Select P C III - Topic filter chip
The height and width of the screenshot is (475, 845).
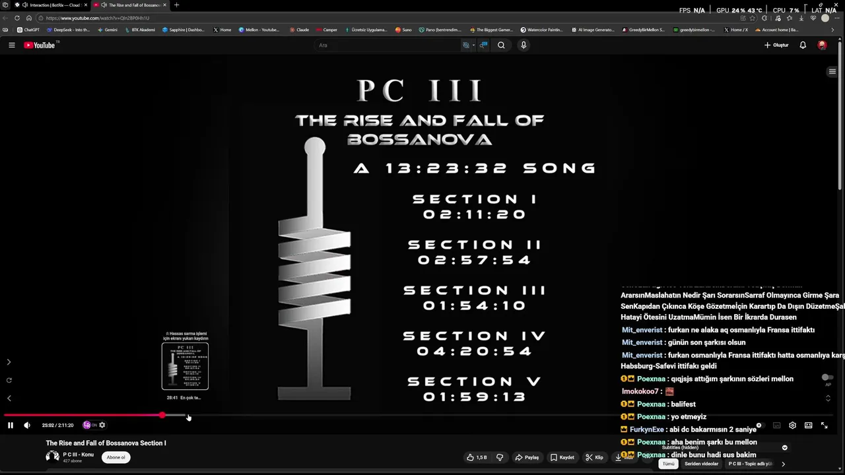[751, 464]
